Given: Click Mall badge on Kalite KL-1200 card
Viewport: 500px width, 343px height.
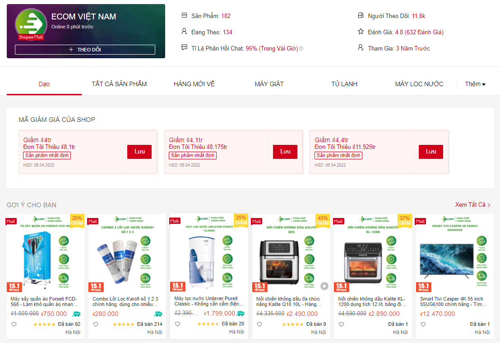Looking at the screenshot, I should pos(338,221).
